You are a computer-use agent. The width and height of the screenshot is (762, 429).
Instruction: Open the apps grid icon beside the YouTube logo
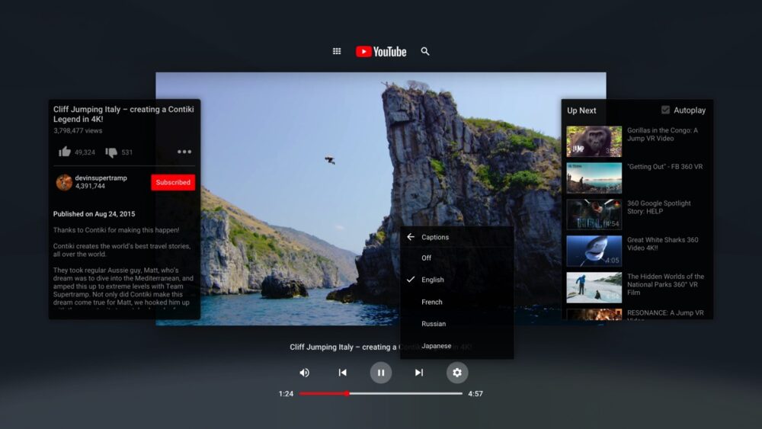pyautogui.click(x=337, y=51)
